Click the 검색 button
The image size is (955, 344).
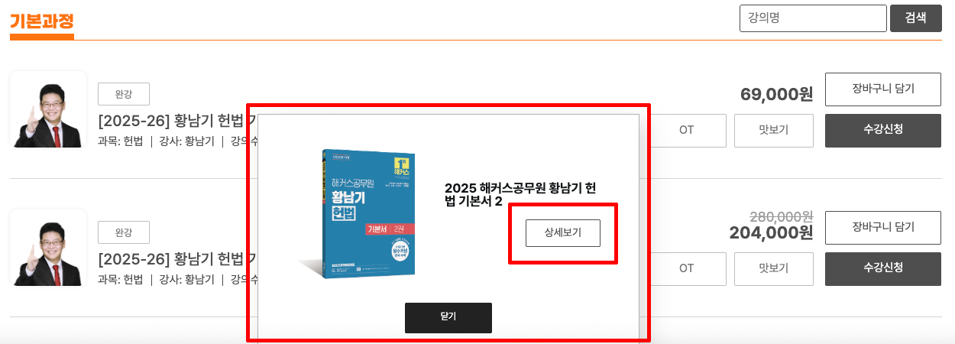coord(915,18)
